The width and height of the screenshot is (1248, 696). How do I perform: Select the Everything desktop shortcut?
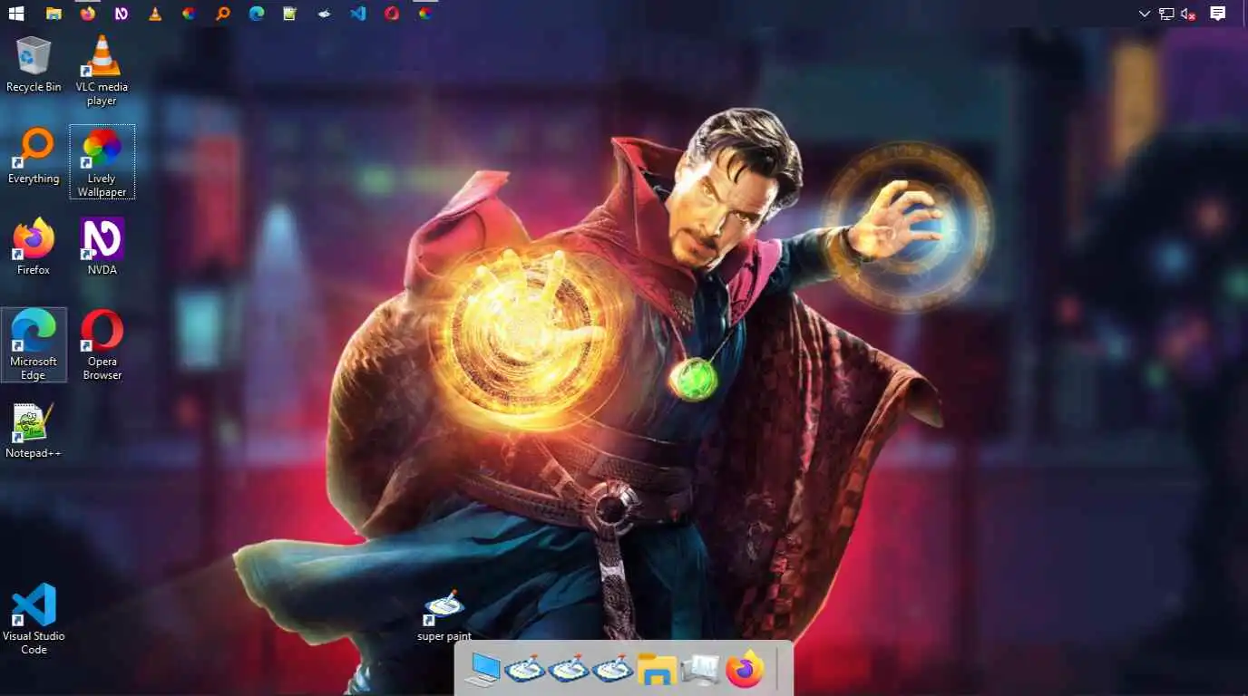pos(34,156)
